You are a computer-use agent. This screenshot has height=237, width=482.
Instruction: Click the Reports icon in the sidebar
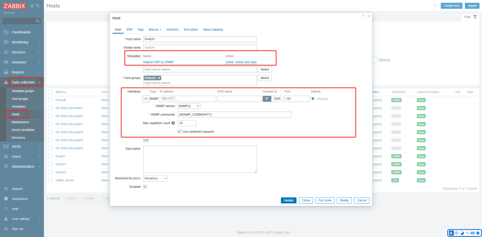point(6,72)
